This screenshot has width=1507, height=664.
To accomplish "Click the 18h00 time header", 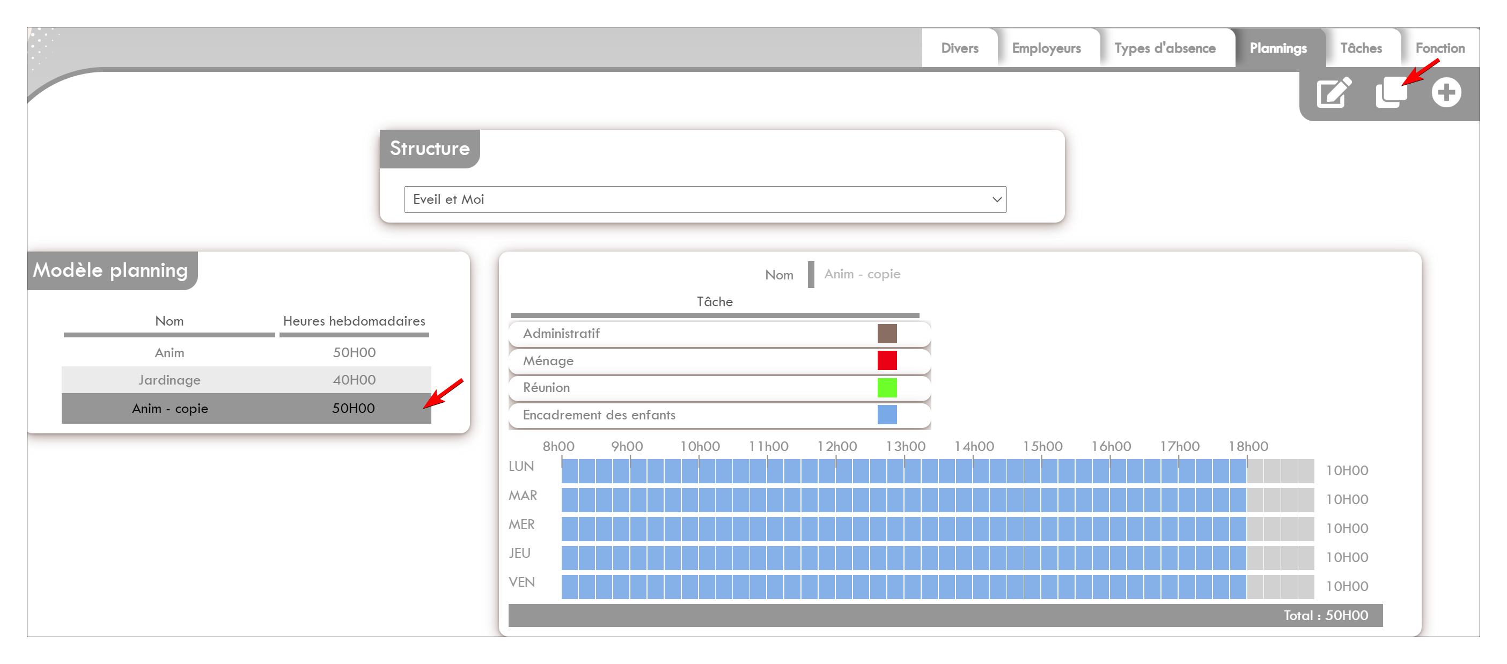I will (1248, 446).
